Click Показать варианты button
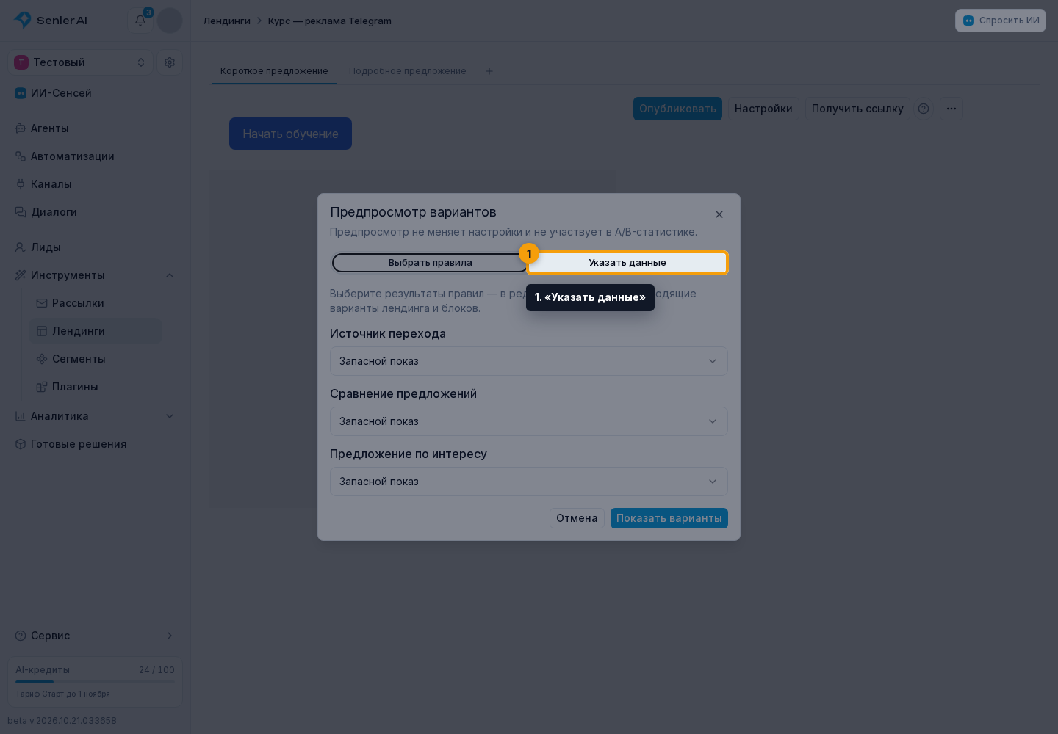Screen dimensions: 1058x734 pyautogui.click(x=669, y=518)
